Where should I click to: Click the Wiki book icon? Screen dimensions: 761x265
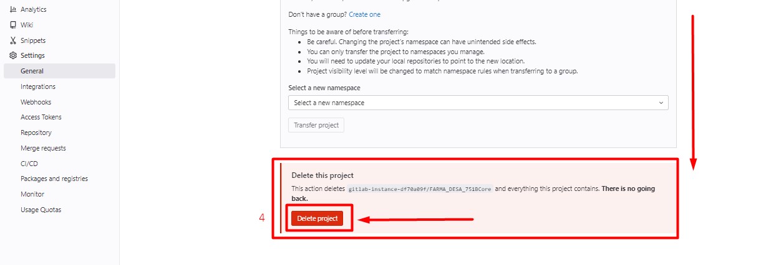coord(13,25)
